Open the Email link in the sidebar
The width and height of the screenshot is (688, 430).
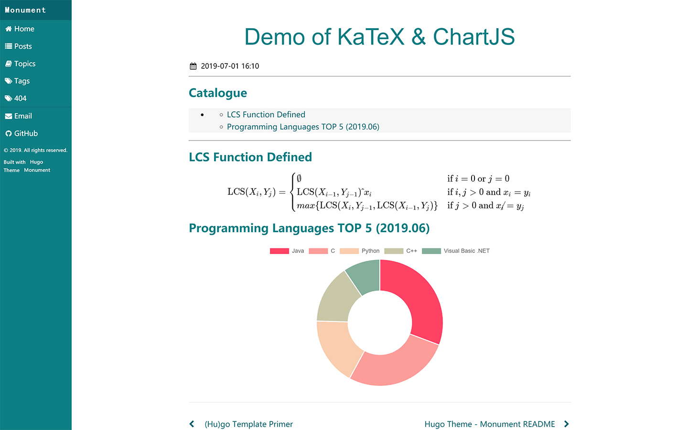click(36, 116)
